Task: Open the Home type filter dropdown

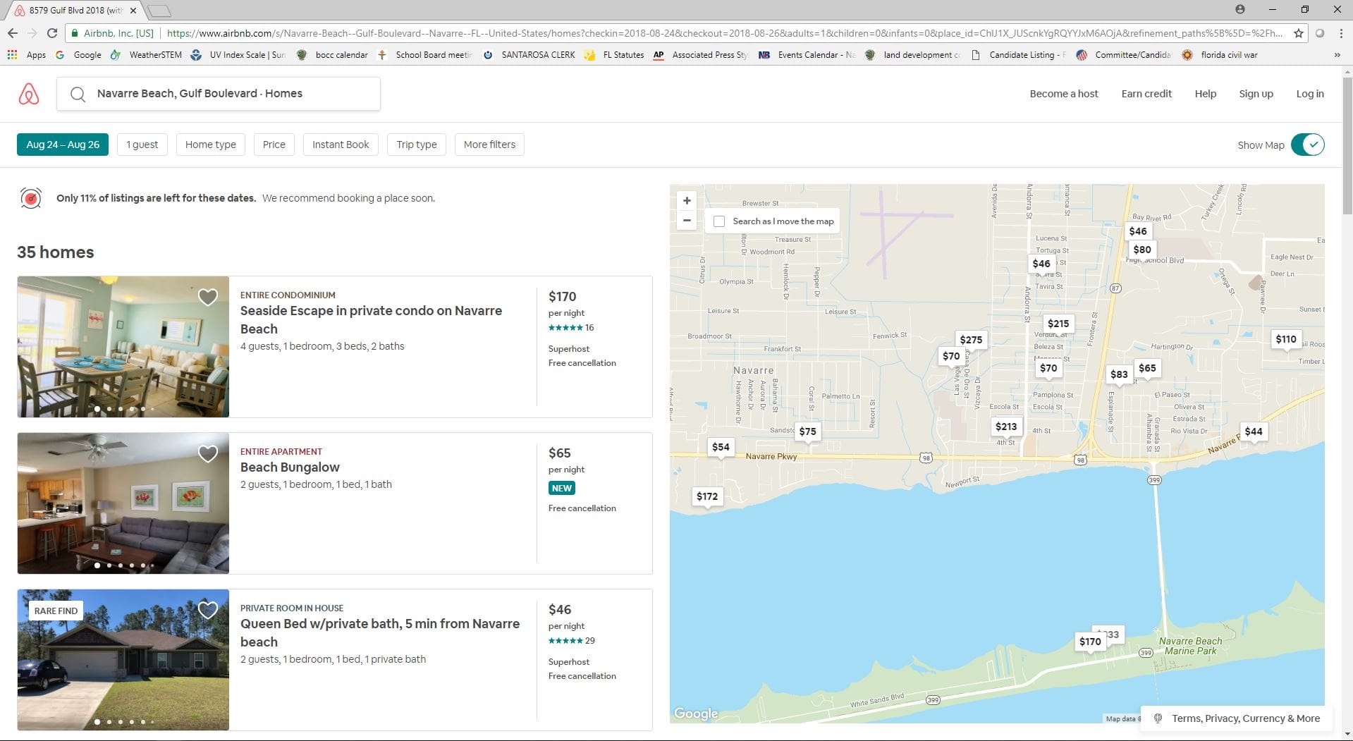Action: pos(210,145)
